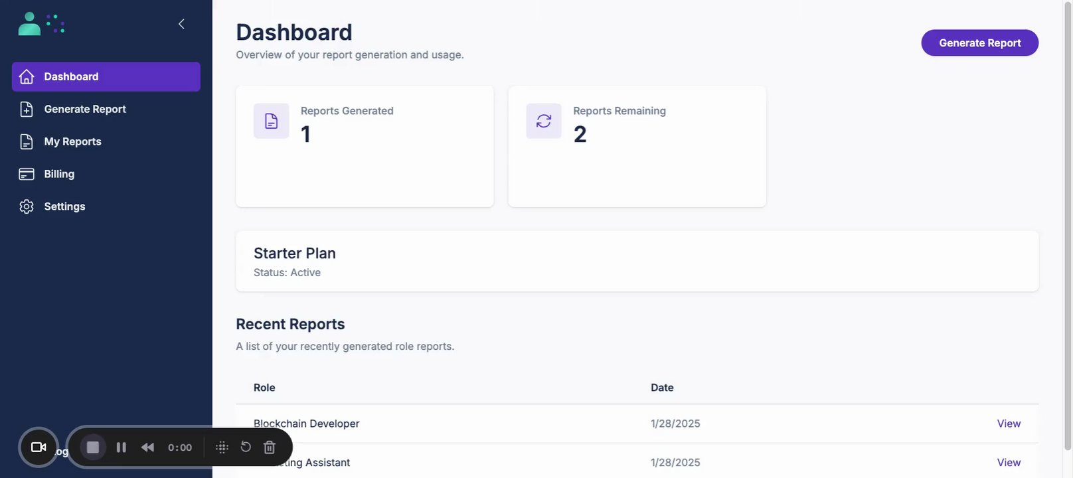The image size is (1073, 478).
Task: Open the dotted grid icon on recorder bar
Action: 222,447
